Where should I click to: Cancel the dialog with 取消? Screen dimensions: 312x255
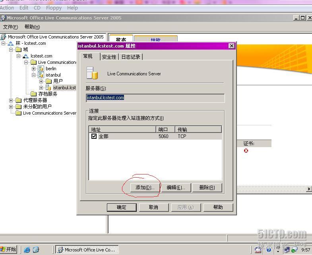coord(153,207)
